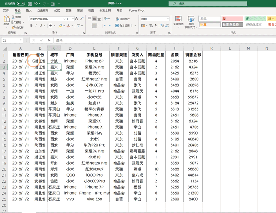Select row header 10

tap(4, 109)
